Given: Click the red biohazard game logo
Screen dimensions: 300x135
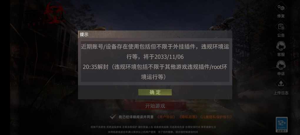Looking at the screenshot, I should pyautogui.click(x=54, y=12).
